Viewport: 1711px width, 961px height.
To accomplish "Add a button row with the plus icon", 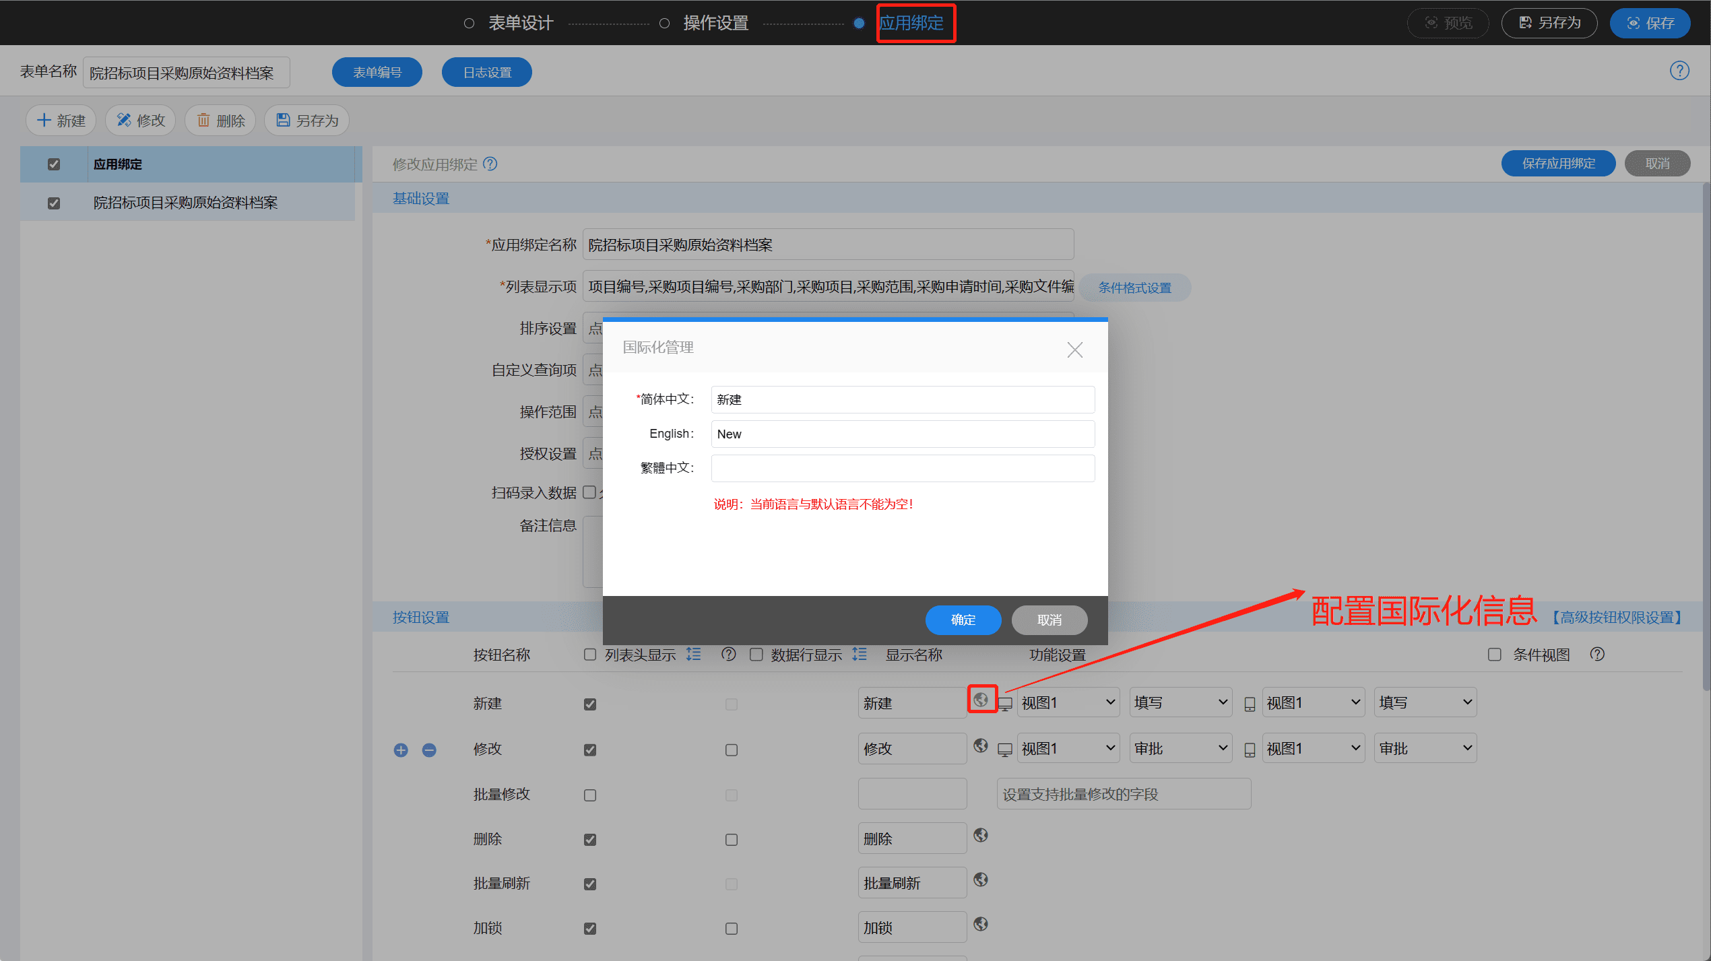I will tap(401, 750).
